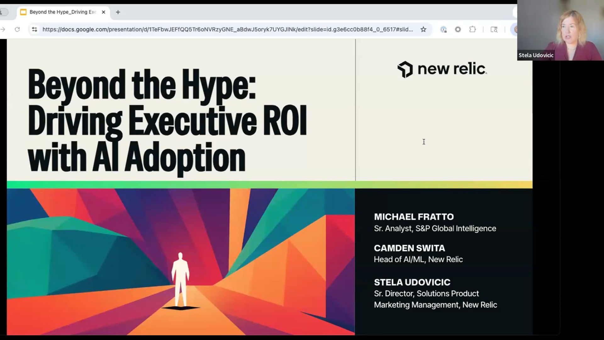Select the Beyond the Hype_Driving Exe browser tab
The height and width of the screenshot is (340, 604).
point(63,12)
